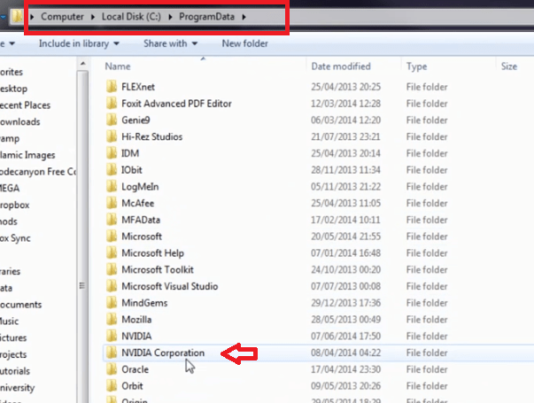
Task: Go to Local Disk (C:) in address bar
Action: [x=131, y=17]
